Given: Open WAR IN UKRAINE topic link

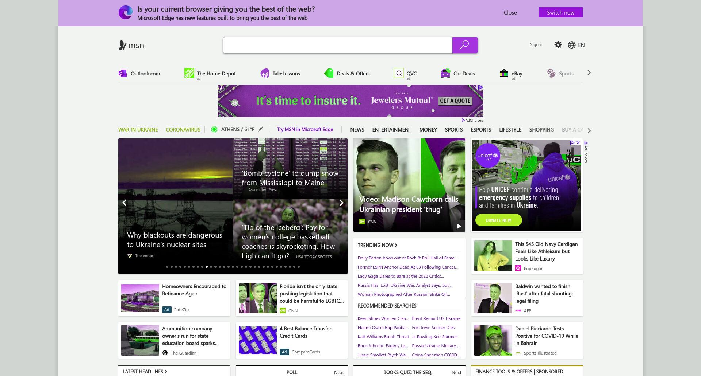Looking at the screenshot, I should pos(138,130).
